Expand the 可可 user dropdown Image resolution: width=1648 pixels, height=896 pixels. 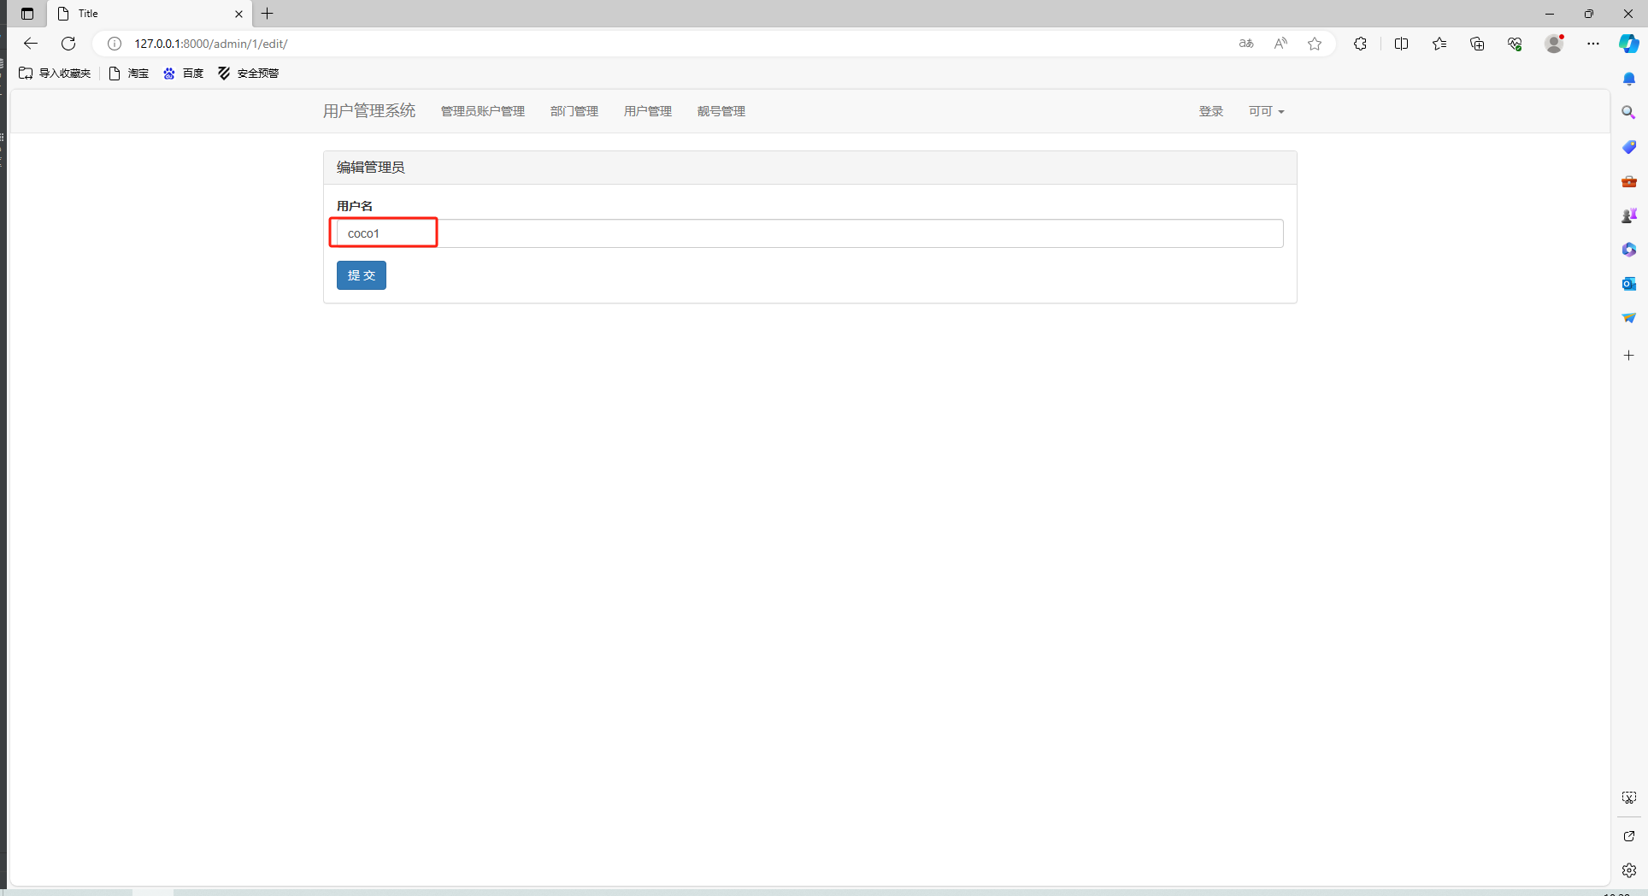point(1266,111)
